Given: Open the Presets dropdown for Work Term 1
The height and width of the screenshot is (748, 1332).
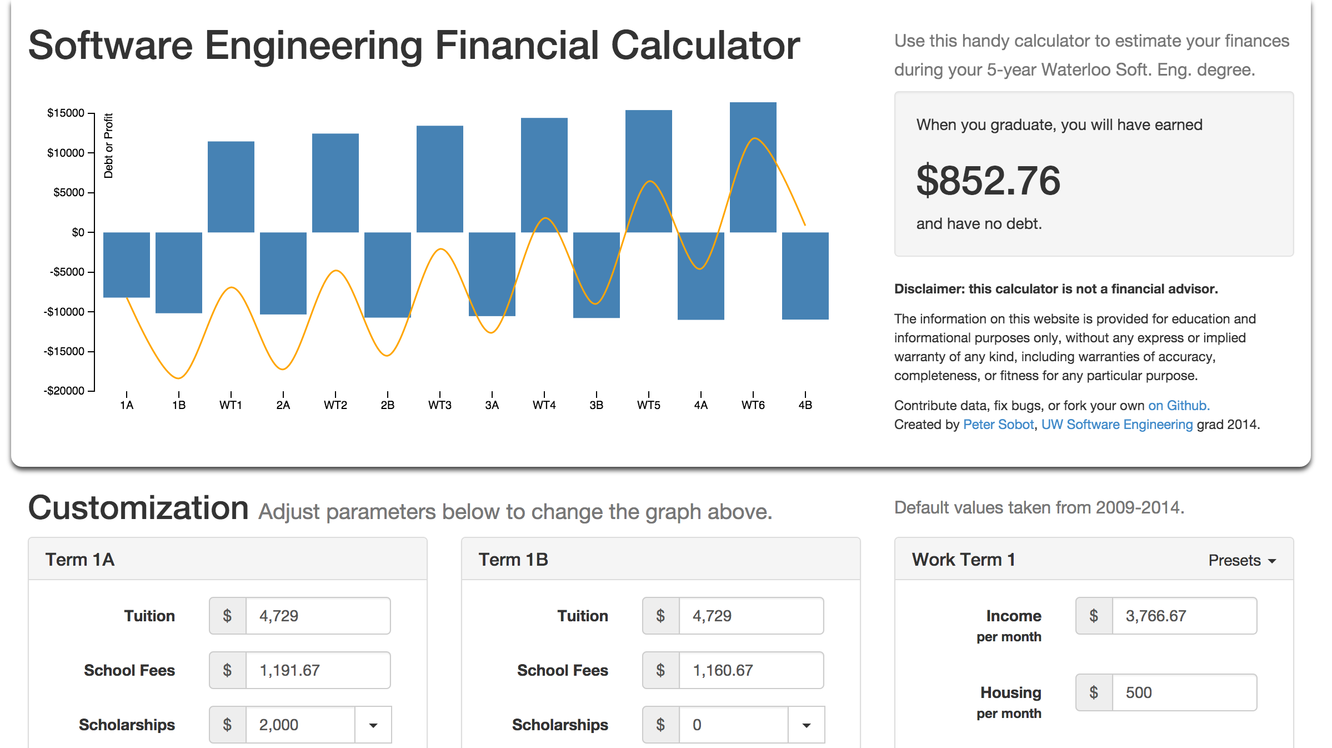Looking at the screenshot, I should (1242, 560).
